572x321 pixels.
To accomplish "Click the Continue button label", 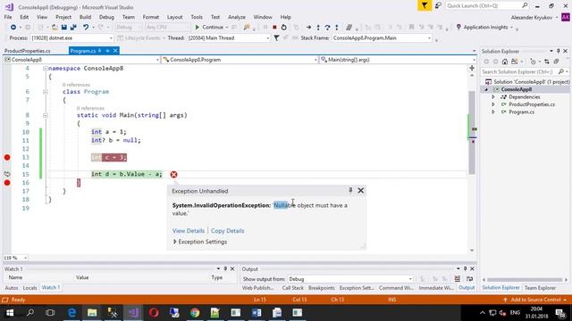I will point(213,27).
